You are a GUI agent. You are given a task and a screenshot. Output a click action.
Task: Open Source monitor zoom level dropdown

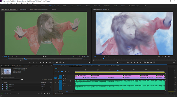coord(15,56)
